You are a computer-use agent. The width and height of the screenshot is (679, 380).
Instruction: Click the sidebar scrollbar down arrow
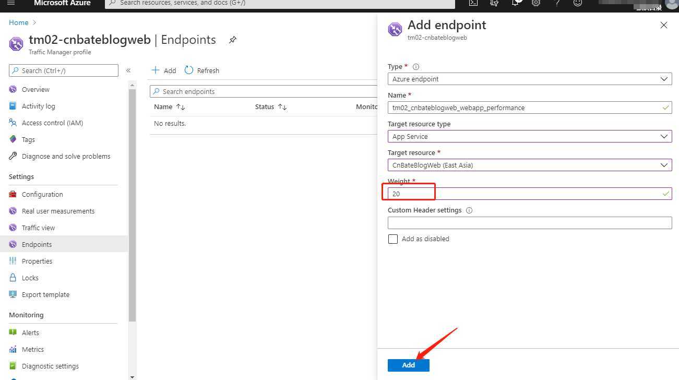coord(132,376)
